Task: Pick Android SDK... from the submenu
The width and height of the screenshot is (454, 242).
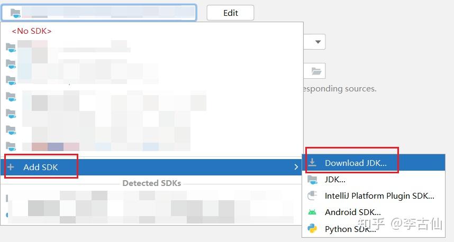Action: [353, 212]
